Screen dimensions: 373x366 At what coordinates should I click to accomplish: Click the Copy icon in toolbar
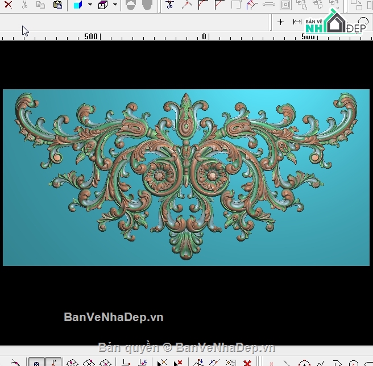pos(40,5)
